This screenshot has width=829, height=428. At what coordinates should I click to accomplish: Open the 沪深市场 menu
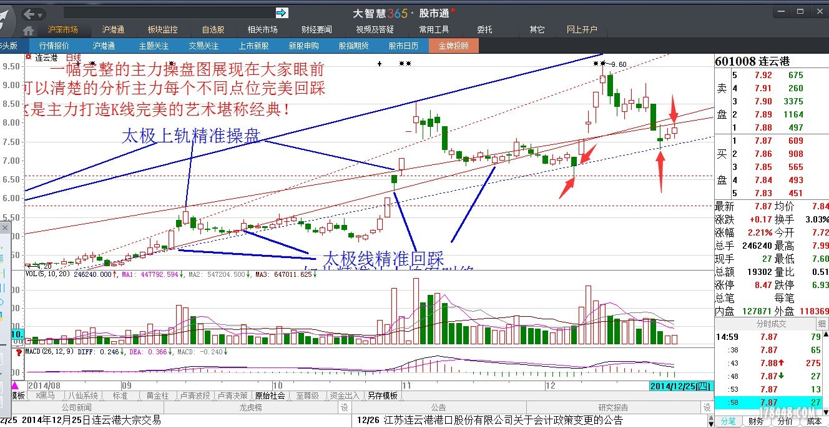63,29
